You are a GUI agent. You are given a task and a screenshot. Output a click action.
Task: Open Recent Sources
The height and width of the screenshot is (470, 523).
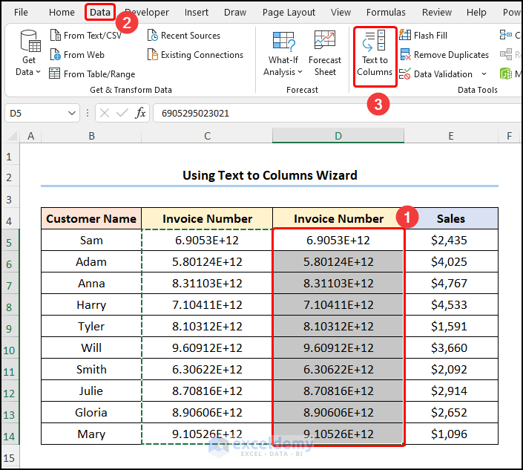click(188, 36)
